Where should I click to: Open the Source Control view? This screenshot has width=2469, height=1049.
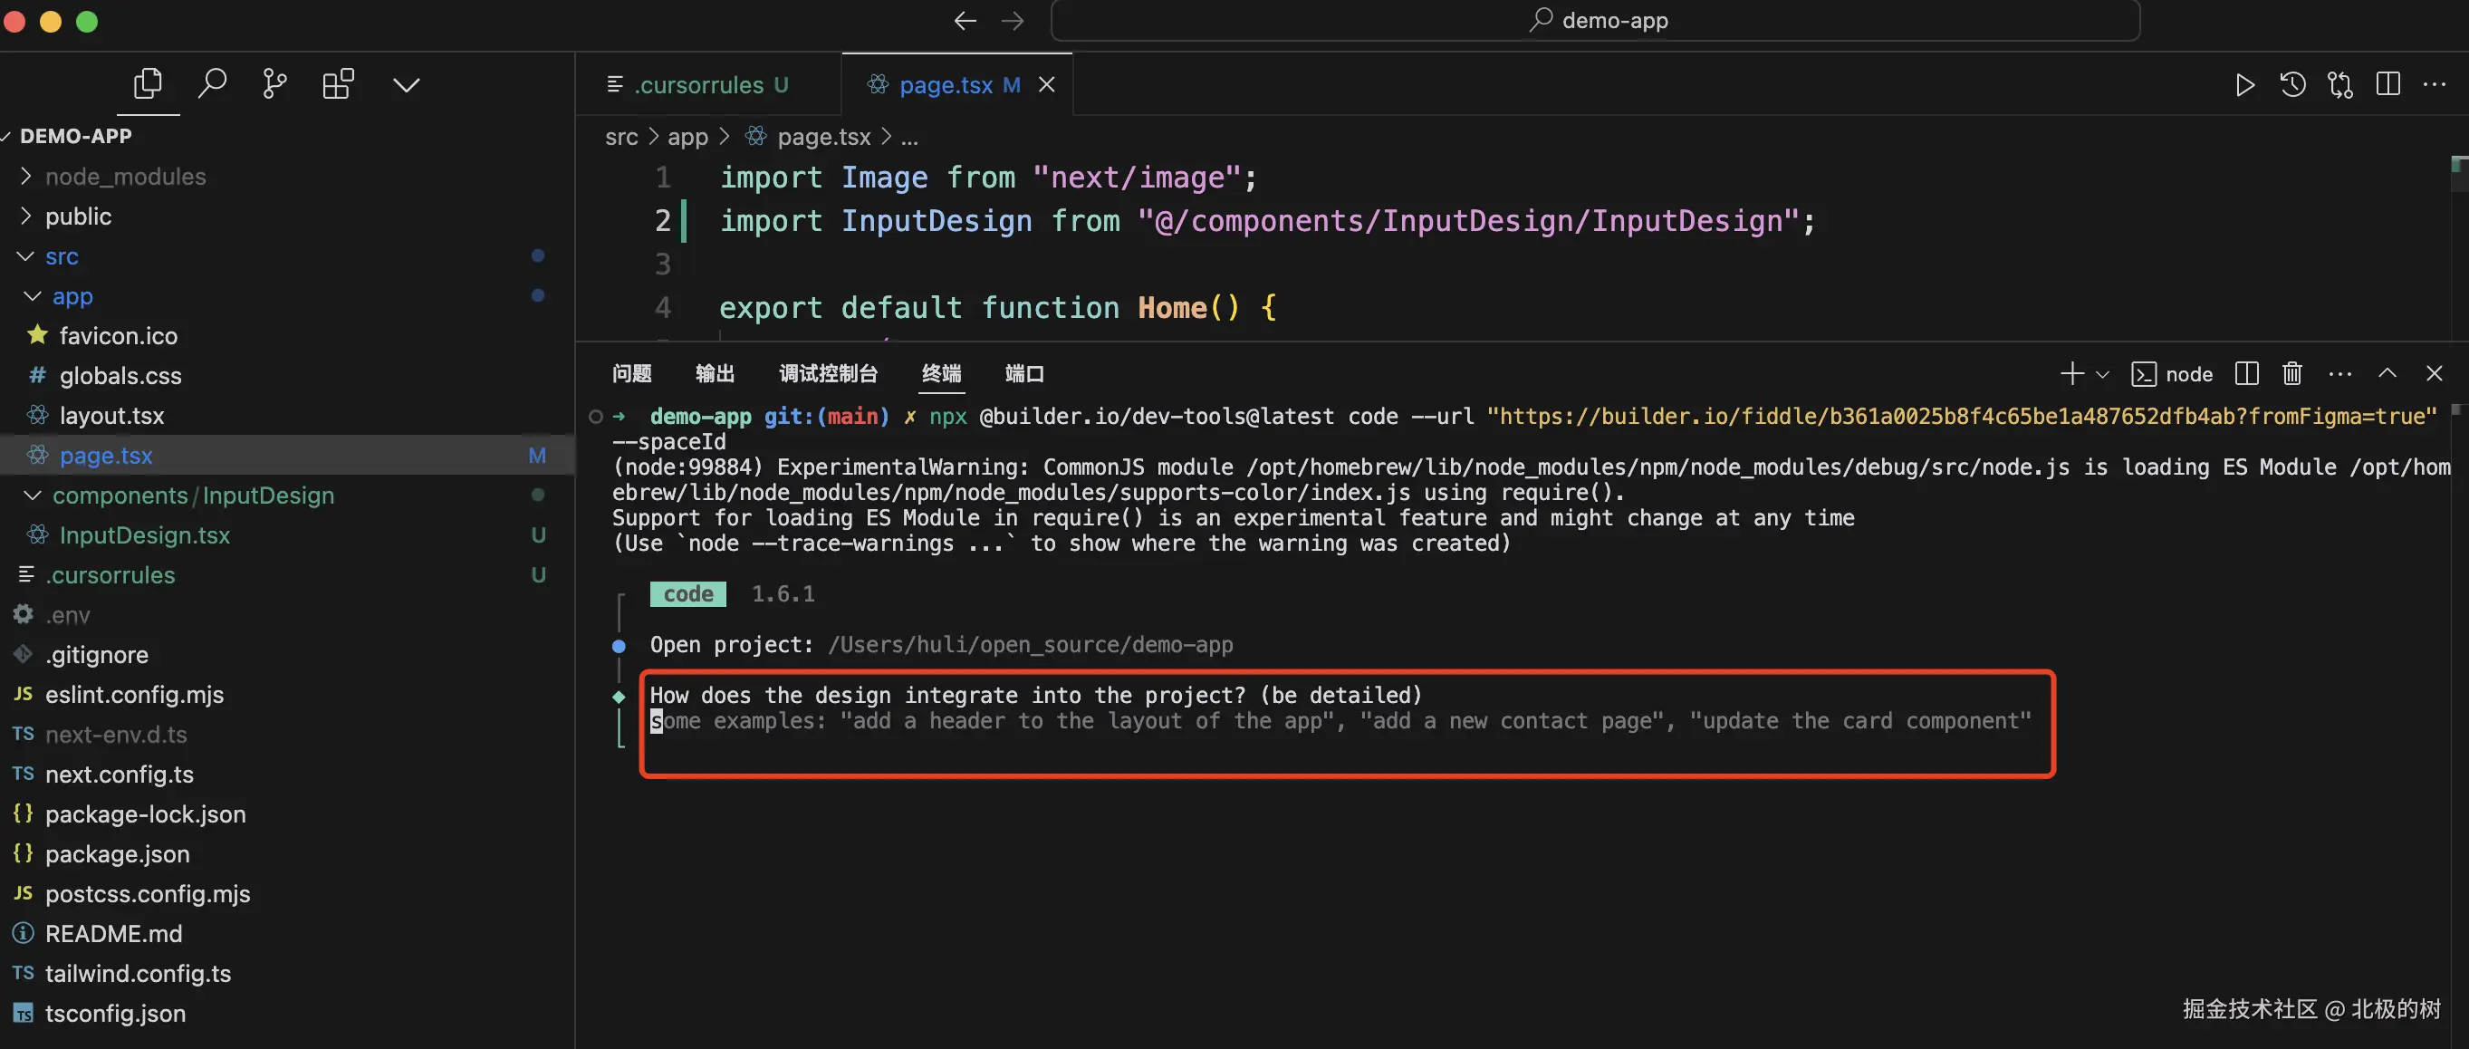pos(275,84)
